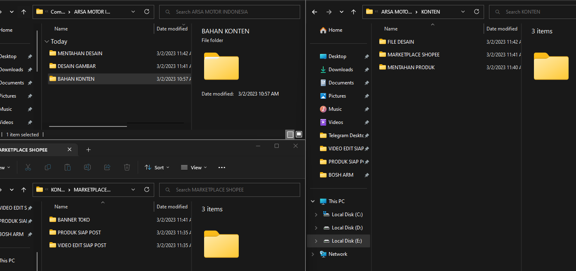Viewport: 576px width, 271px height.
Task: Click Paste icon in MARKETPLACE SHOPEE toolbar
Action: (68, 167)
